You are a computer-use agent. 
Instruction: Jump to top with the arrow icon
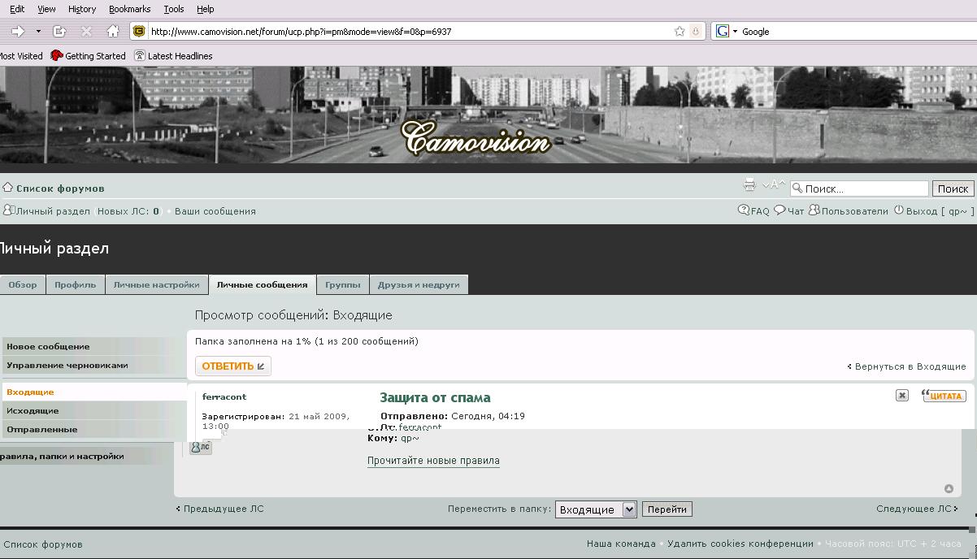click(949, 488)
